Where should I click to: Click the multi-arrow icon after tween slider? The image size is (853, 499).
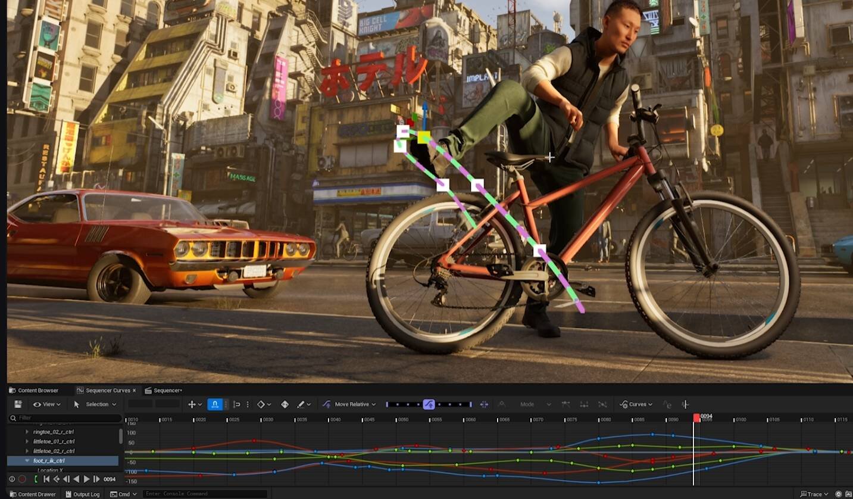click(x=484, y=404)
